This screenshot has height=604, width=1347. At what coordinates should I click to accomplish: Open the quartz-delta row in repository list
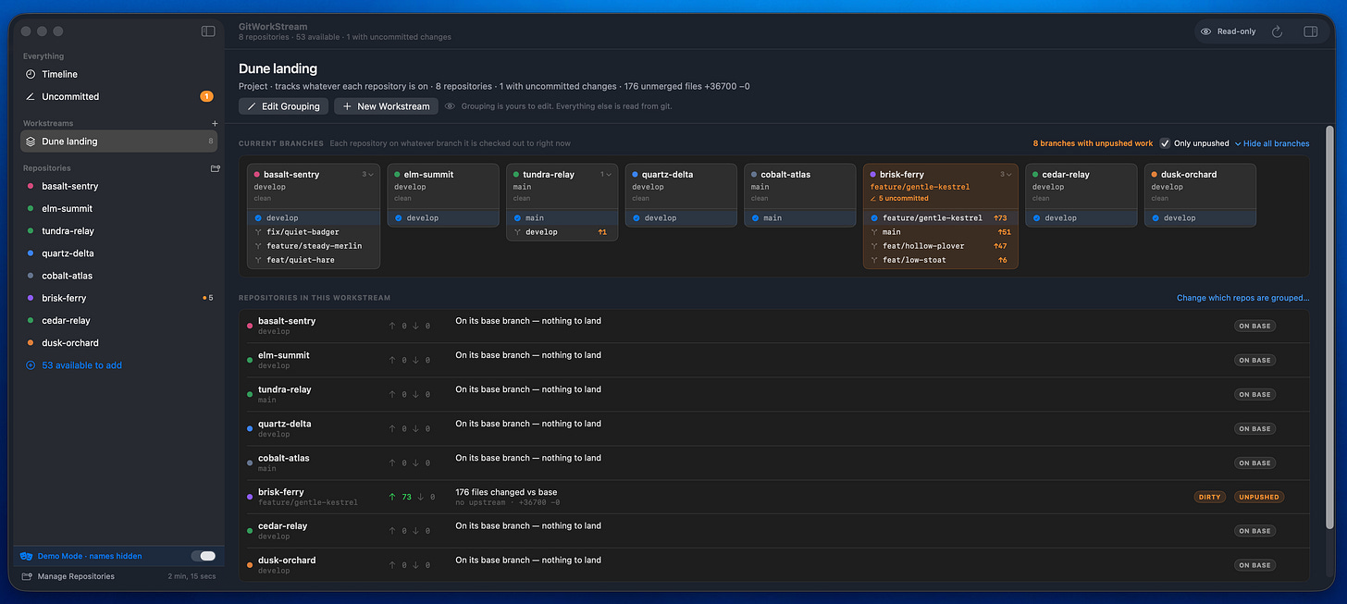tap(773, 428)
